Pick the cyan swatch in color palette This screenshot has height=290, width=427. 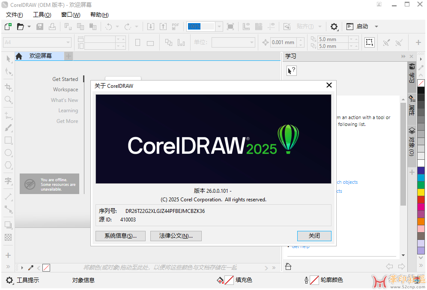421,177
